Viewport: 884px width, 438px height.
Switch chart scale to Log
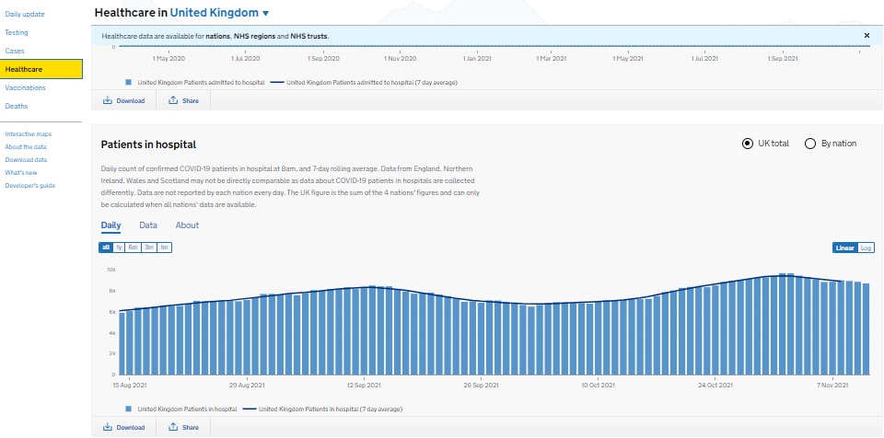tap(867, 248)
